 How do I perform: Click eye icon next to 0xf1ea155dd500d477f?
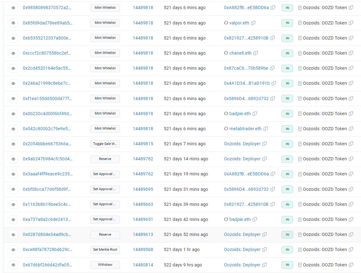(x=14, y=99)
